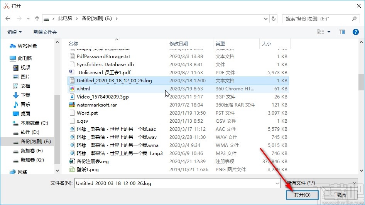365x205 pixels.
Task: Open help with the question mark icon
Action: [x=355, y=32]
